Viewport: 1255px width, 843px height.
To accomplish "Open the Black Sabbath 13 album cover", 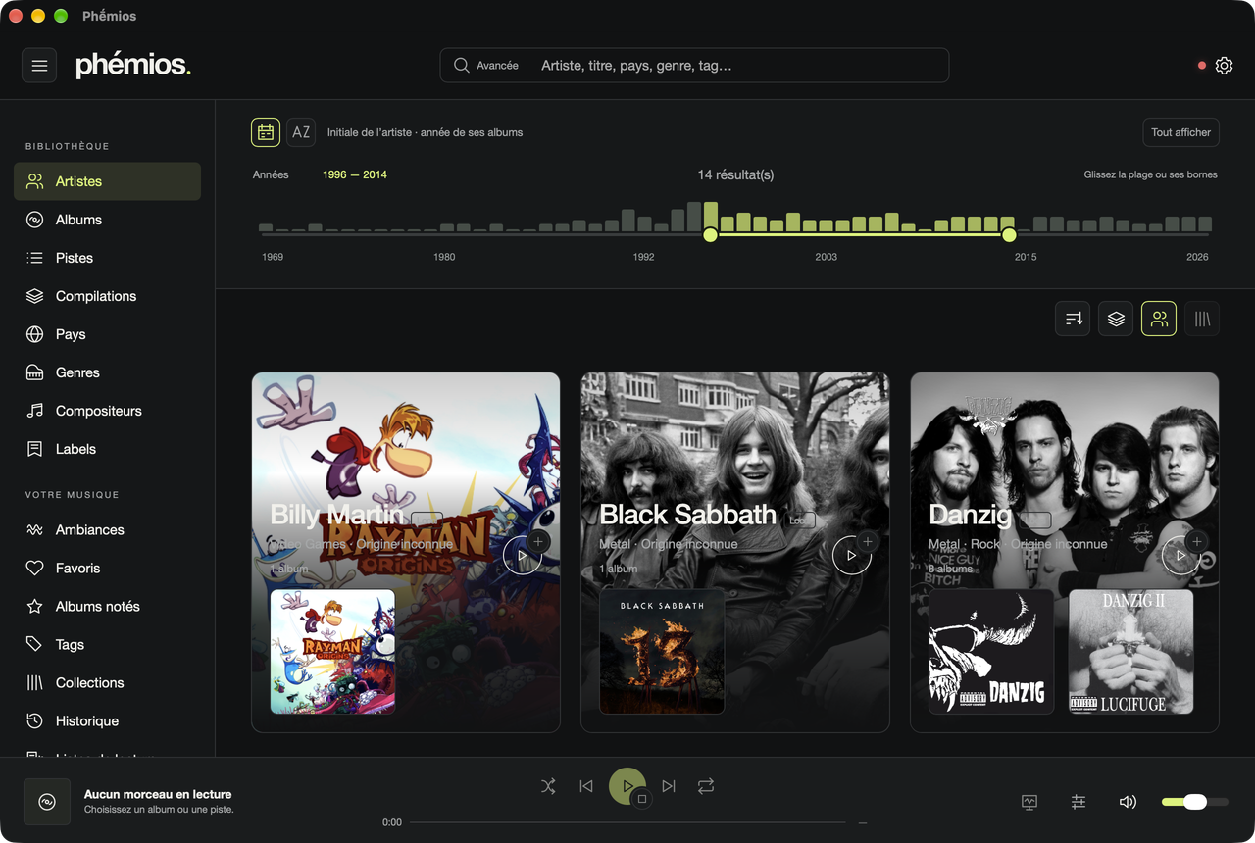I will point(662,651).
